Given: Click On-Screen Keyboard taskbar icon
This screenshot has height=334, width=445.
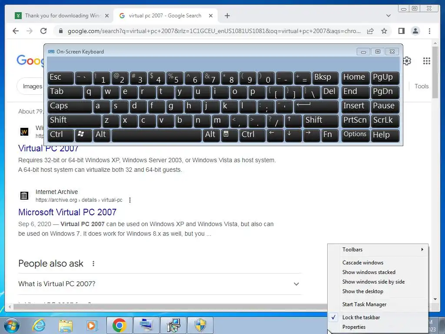Looking at the screenshot, I should (x=146, y=325).
